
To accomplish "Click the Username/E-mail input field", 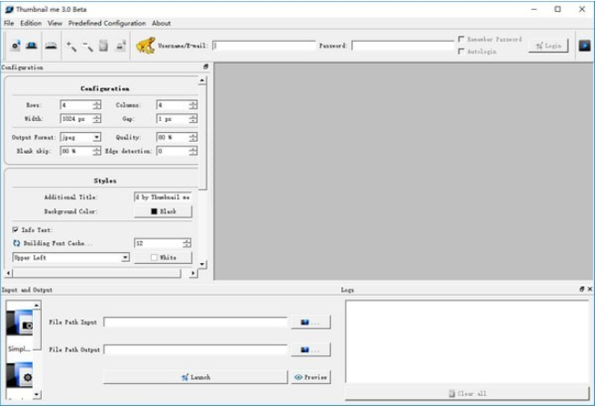I will (x=265, y=45).
